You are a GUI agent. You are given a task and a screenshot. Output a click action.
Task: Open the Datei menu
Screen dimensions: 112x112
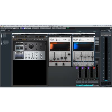pyautogui.click(x=8, y=25)
